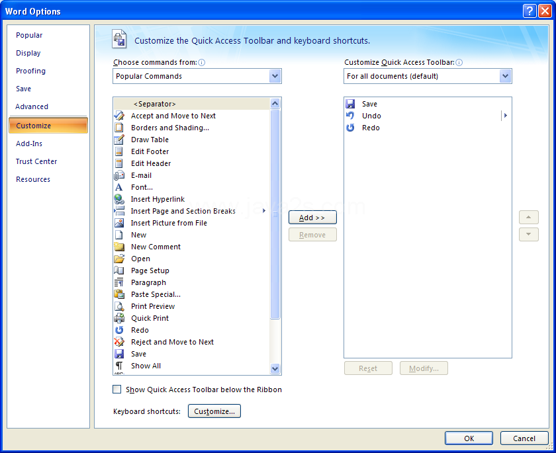Viewport: 556px width, 453px height.
Task: Click the Customize Quick Access Toolbar info icon
Action: (x=459, y=62)
